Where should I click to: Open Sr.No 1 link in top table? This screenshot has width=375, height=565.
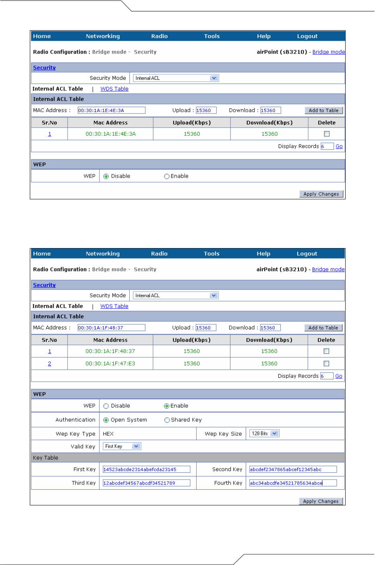[x=50, y=134]
